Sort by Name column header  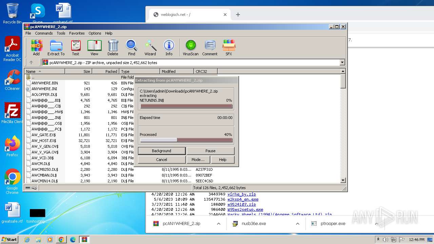tap(44, 71)
